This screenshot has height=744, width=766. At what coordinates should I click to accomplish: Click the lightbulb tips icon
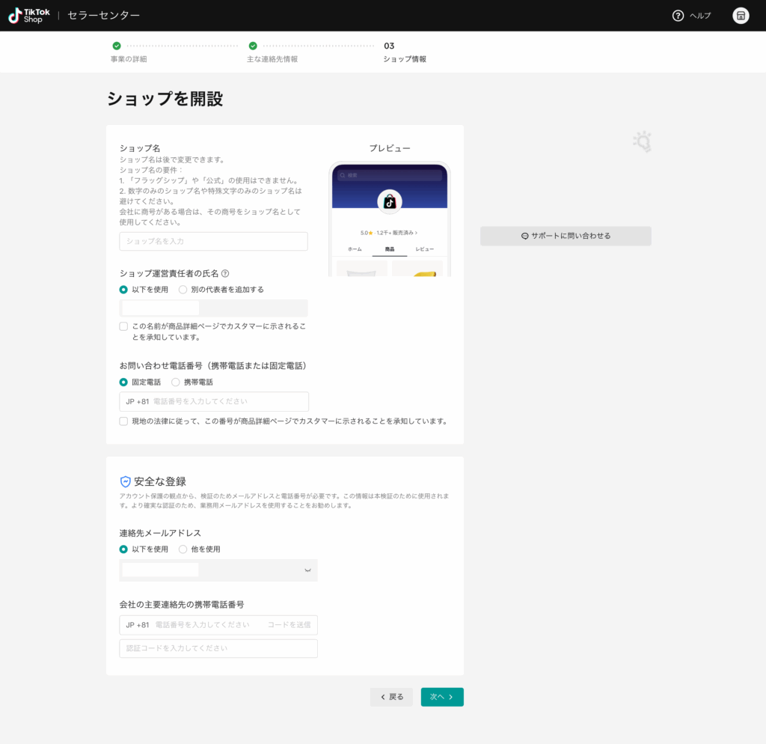[x=642, y=141]
